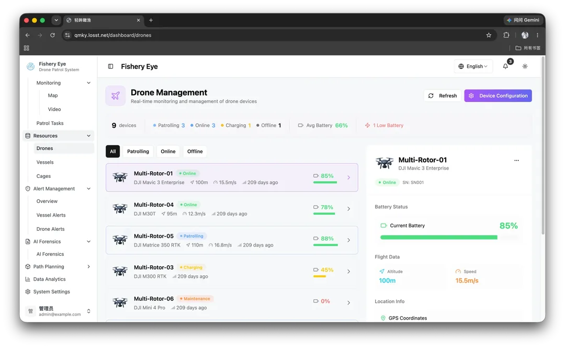Click the browser reload icon
Image resolution: width=565 pixels, height=348 pixels.
[x=53, y=36]
